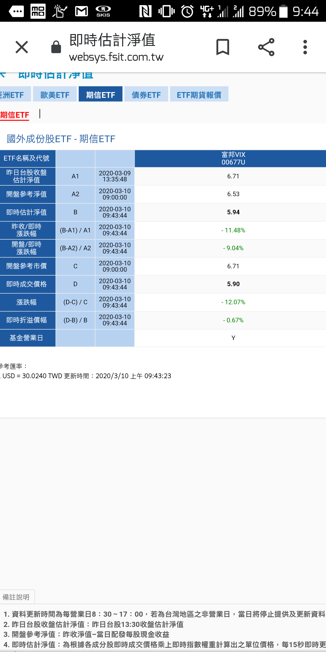This screenshot has height=652, width=326.
Task: Select the 期信ETF tab
Action: pos(101,95)
